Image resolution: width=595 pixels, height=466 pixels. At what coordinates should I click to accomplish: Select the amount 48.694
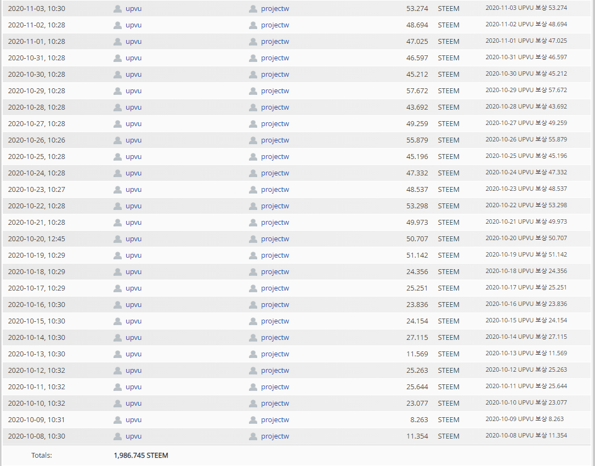click(x=417, y=25)
